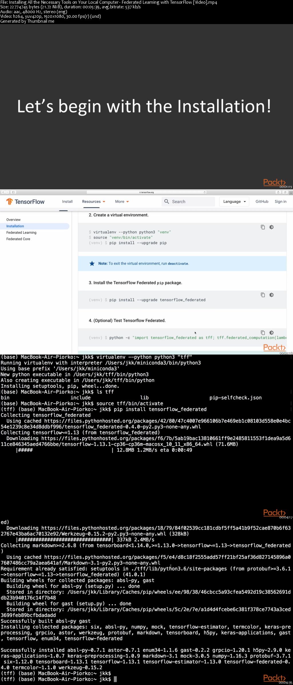Copy the virtualenv code sample

[263, 227]
